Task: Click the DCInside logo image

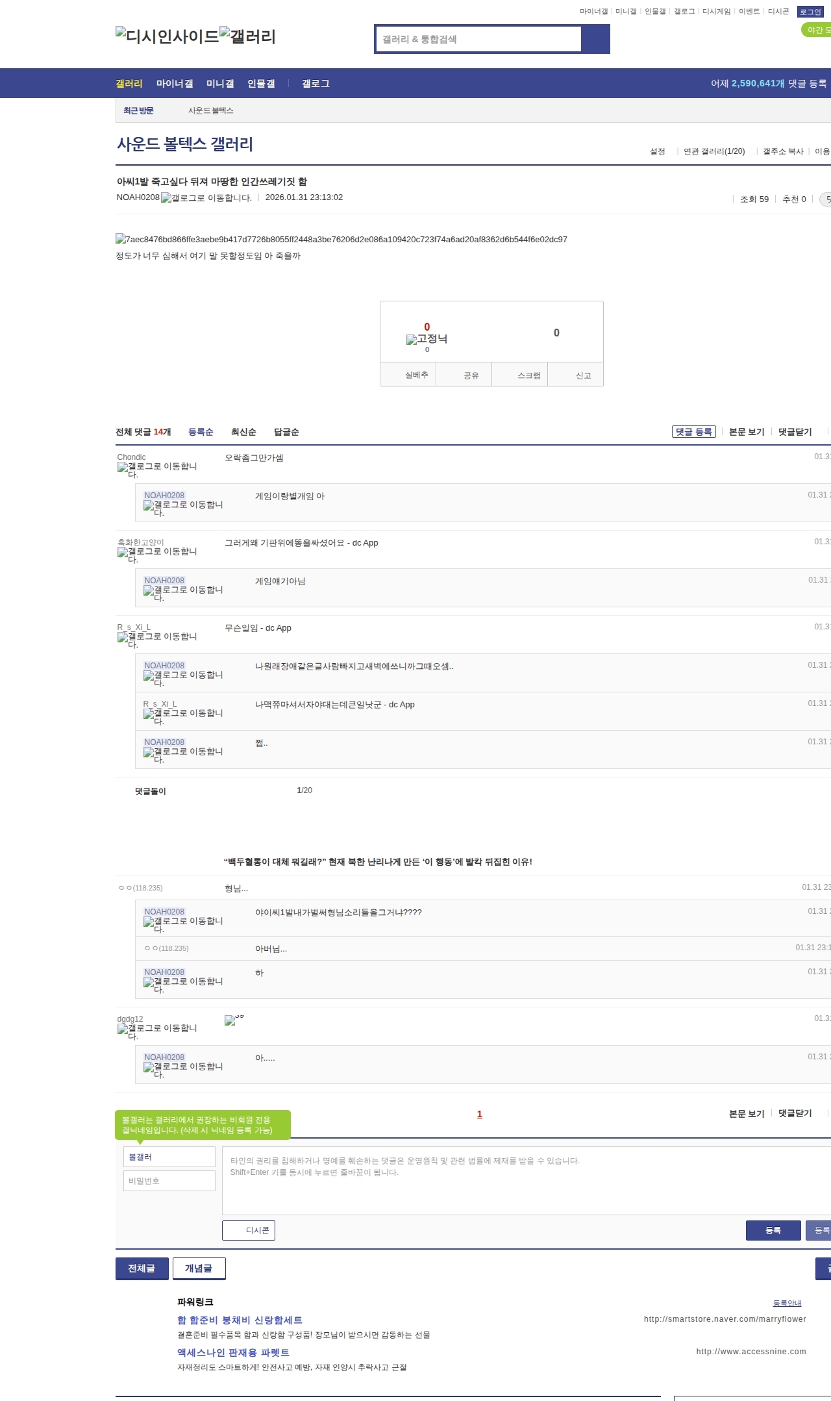Action: pyautogui.click(x=167, y=36)
